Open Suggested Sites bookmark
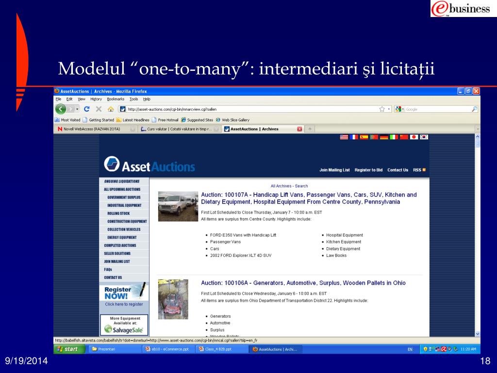This screenshot has width=497, height=373. coord(197,120)
